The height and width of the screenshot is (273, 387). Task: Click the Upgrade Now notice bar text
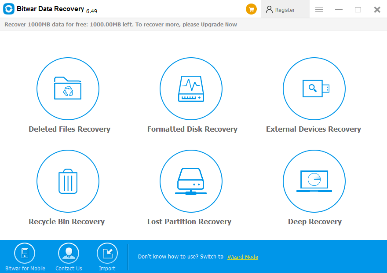(219, 25)
